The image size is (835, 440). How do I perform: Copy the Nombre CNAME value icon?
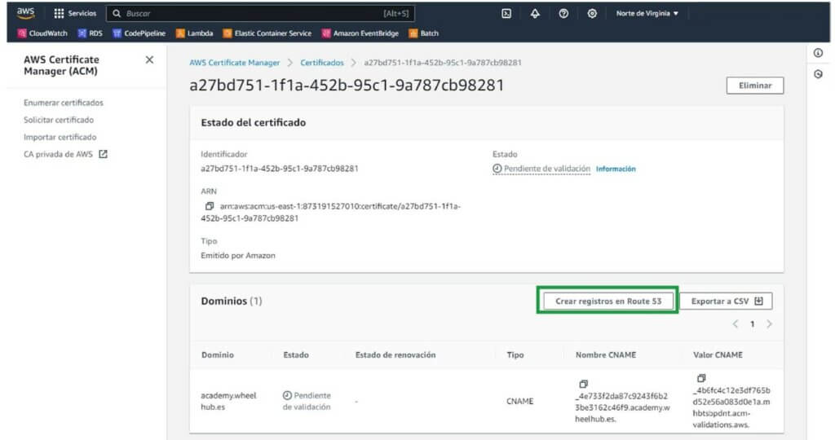pos(583,384)
